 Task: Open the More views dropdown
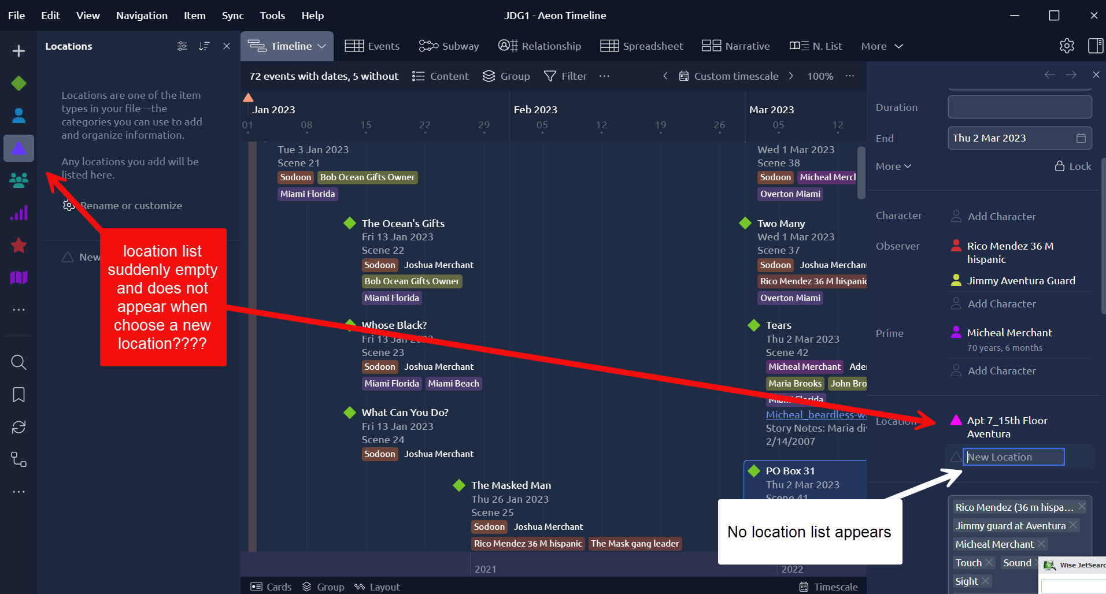point(882,46)
